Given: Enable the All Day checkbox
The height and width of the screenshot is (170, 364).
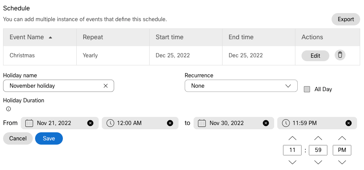Looking at the screenshot, I should click(x=307, y=89).
